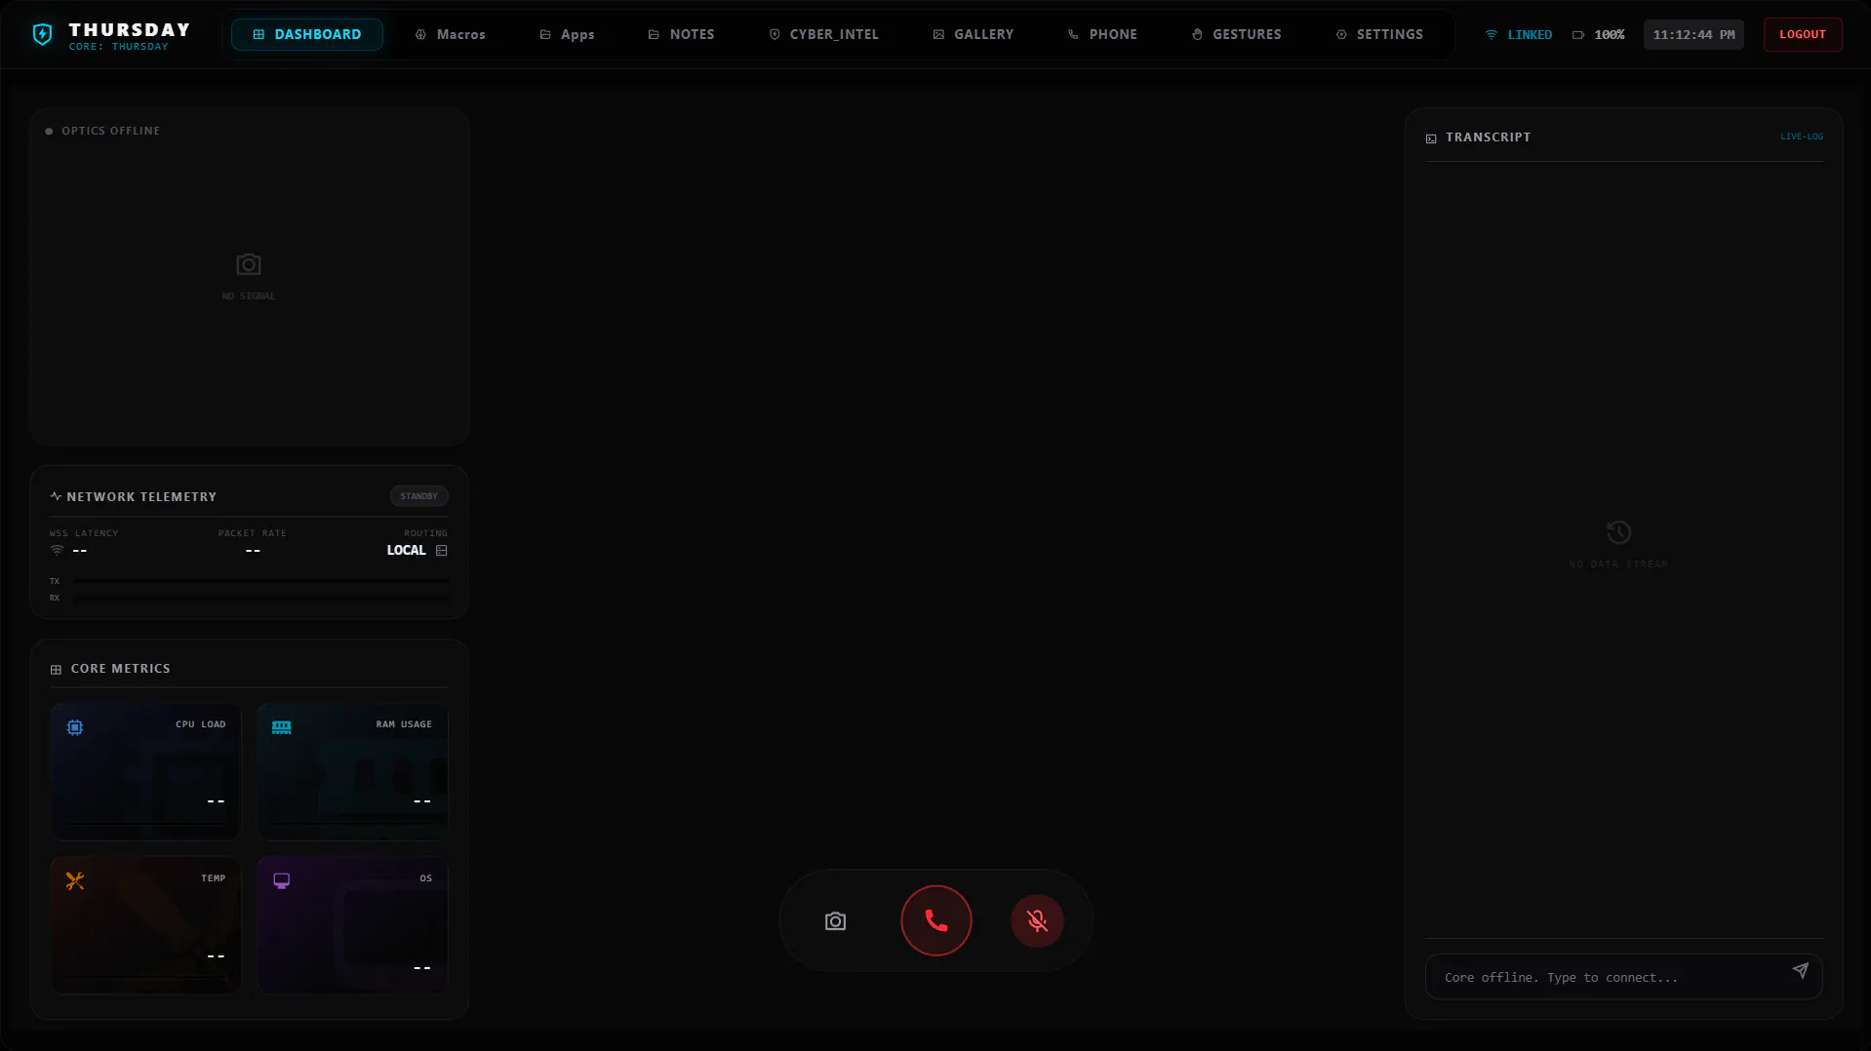Click the WSS latency wifi icon
1871x1051 pixels.
click(x=57, y=551)
